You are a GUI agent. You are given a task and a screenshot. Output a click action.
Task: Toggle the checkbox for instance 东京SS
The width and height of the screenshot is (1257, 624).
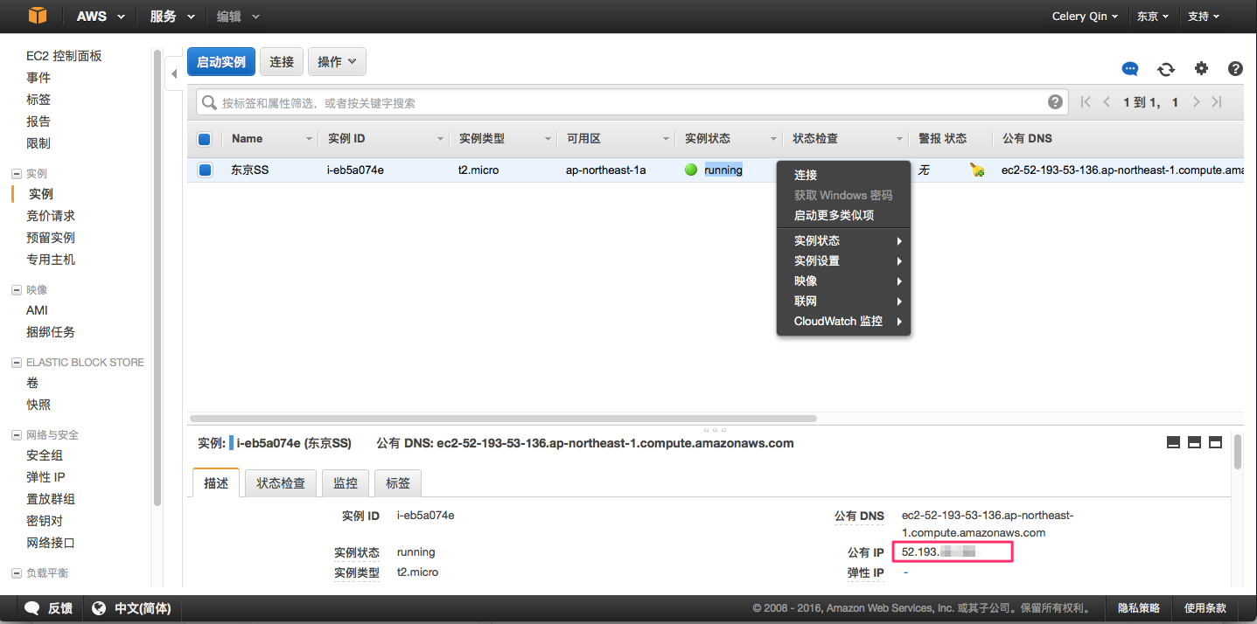[205, 170]
